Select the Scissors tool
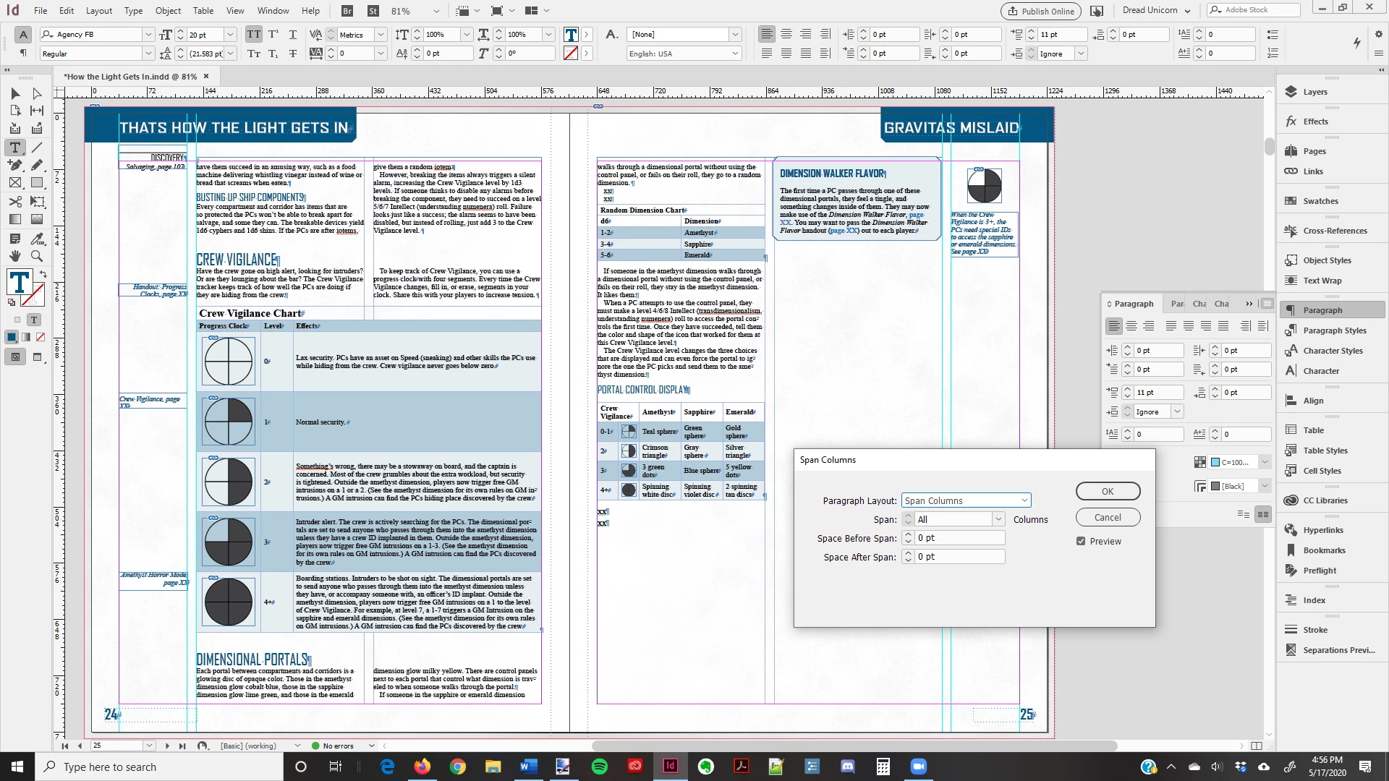This screenshot has width=1389, height=781. click(15, 202)
